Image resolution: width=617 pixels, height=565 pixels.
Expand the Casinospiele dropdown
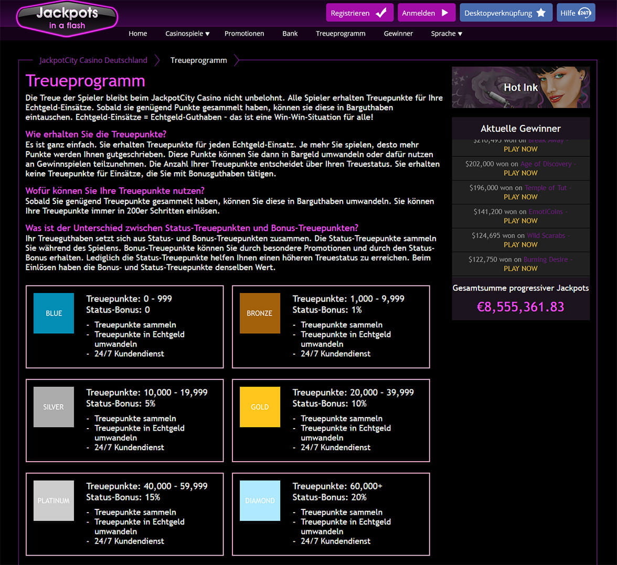tap(187, 34)
